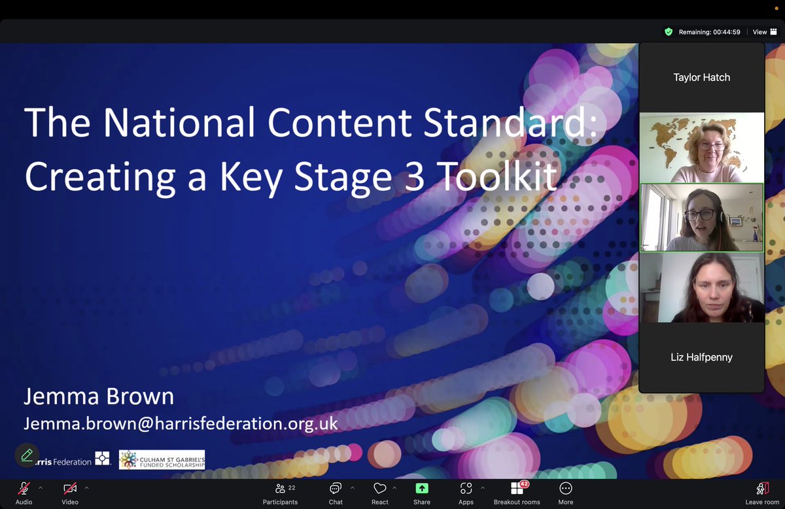
Task: Expand video options caret beside Video
Action: pos(86,487)
